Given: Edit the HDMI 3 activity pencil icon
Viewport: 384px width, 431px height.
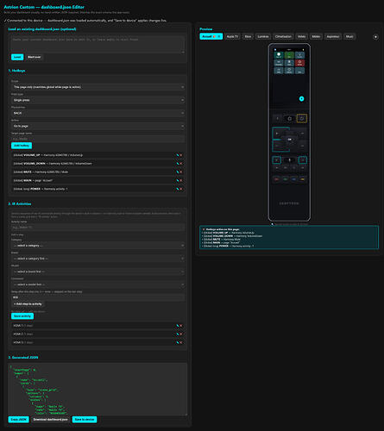Looking at the screenshot, I should pyautogui.click(x=178, y=342).
